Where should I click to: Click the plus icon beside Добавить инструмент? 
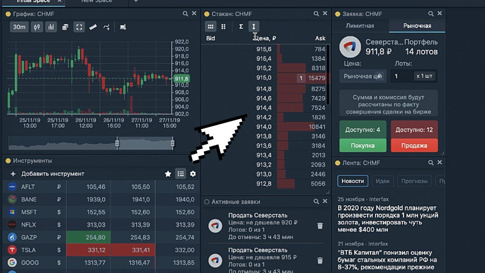click(13, 174)
